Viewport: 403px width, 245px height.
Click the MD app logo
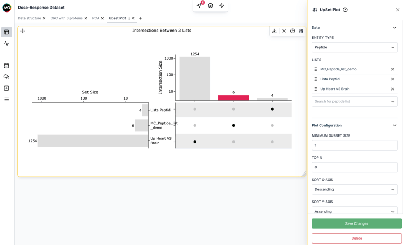7,8
